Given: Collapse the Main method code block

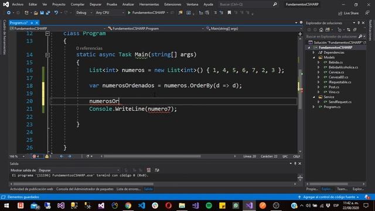Looking at the screenshot, I should point(47,55).
